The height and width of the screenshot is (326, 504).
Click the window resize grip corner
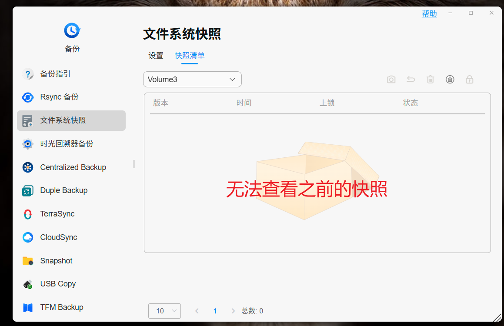(x=497, y=318)
